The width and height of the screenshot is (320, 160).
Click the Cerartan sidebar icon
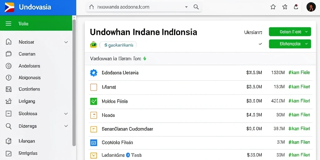click(x=8, y=54)
